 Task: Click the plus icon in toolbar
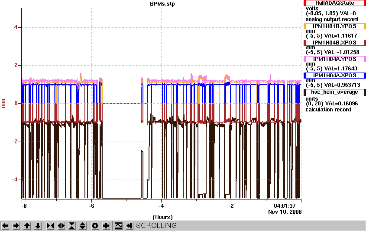point(106,226)
